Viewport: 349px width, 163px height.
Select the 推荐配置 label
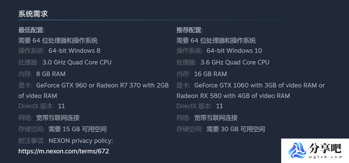click(189, 30)
